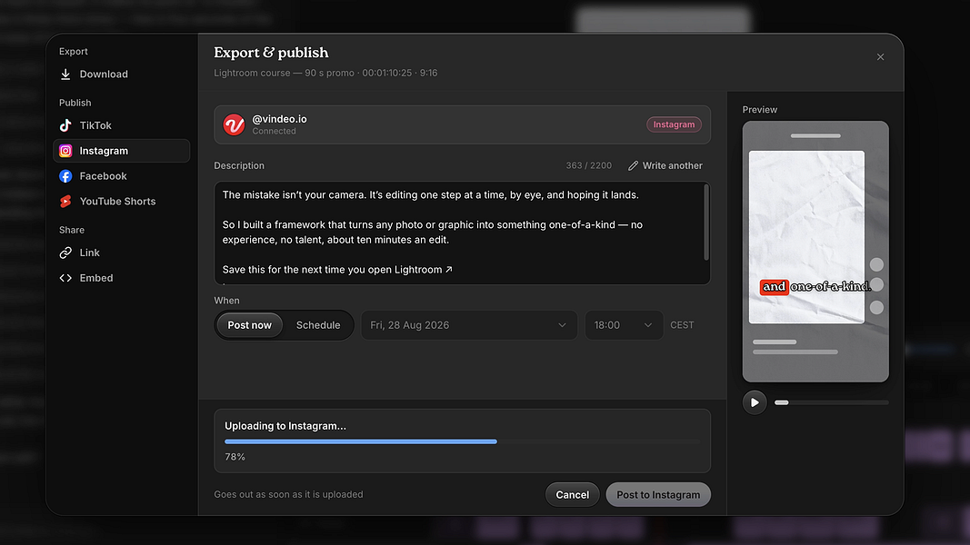
Task: Click the pencil icon beside Write another
Action: tap(633, 165)
